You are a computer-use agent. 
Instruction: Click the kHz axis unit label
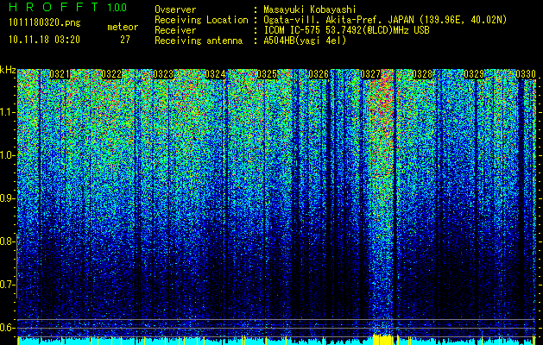pos(8,70)
